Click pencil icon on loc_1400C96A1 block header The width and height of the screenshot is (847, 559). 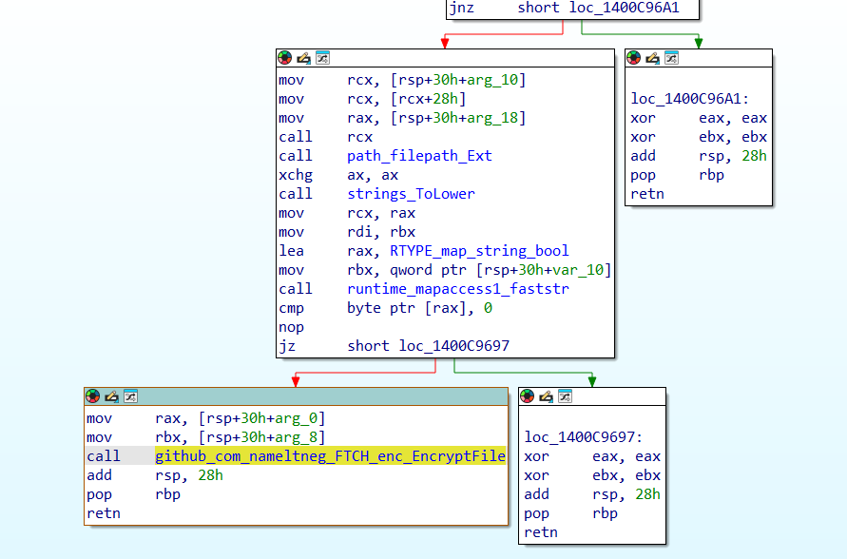[x=653, y=58]
